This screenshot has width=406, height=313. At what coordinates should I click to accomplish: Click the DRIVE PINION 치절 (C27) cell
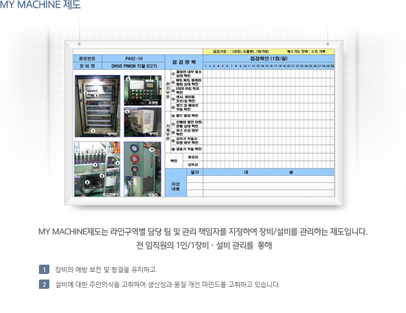(x=134, y=66)
